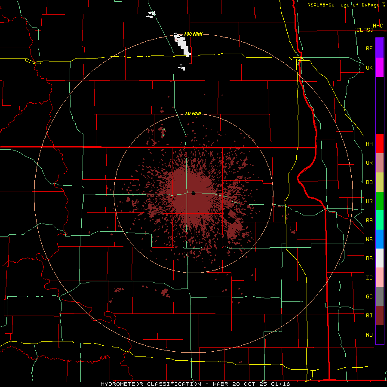Click the BI brown legend swatch
The height and width of the screenshot is (387, 387).
[380, 316]
